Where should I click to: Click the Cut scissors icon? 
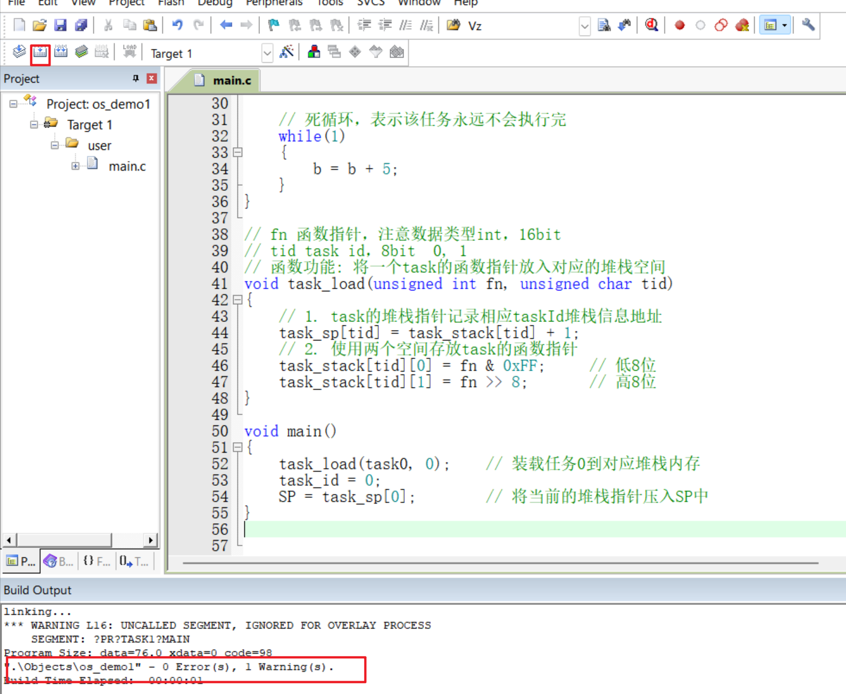tap(108, 25)
